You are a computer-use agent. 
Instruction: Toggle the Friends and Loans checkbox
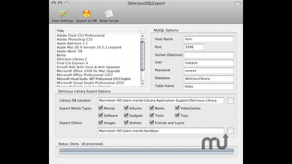click(152, 122)
